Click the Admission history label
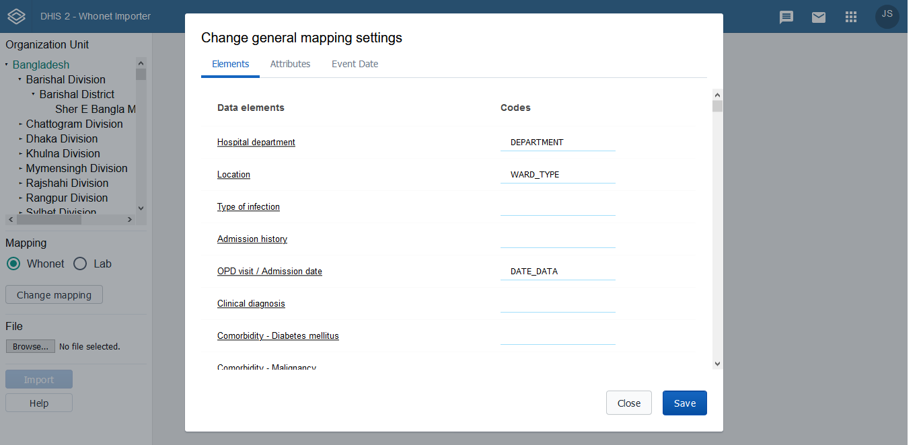Screen dimensions: 919x445 (252, 239)
